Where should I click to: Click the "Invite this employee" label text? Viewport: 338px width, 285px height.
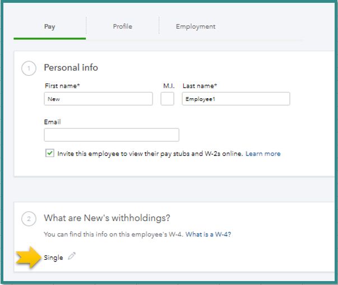pyautogui.click(x=150, y=154)
